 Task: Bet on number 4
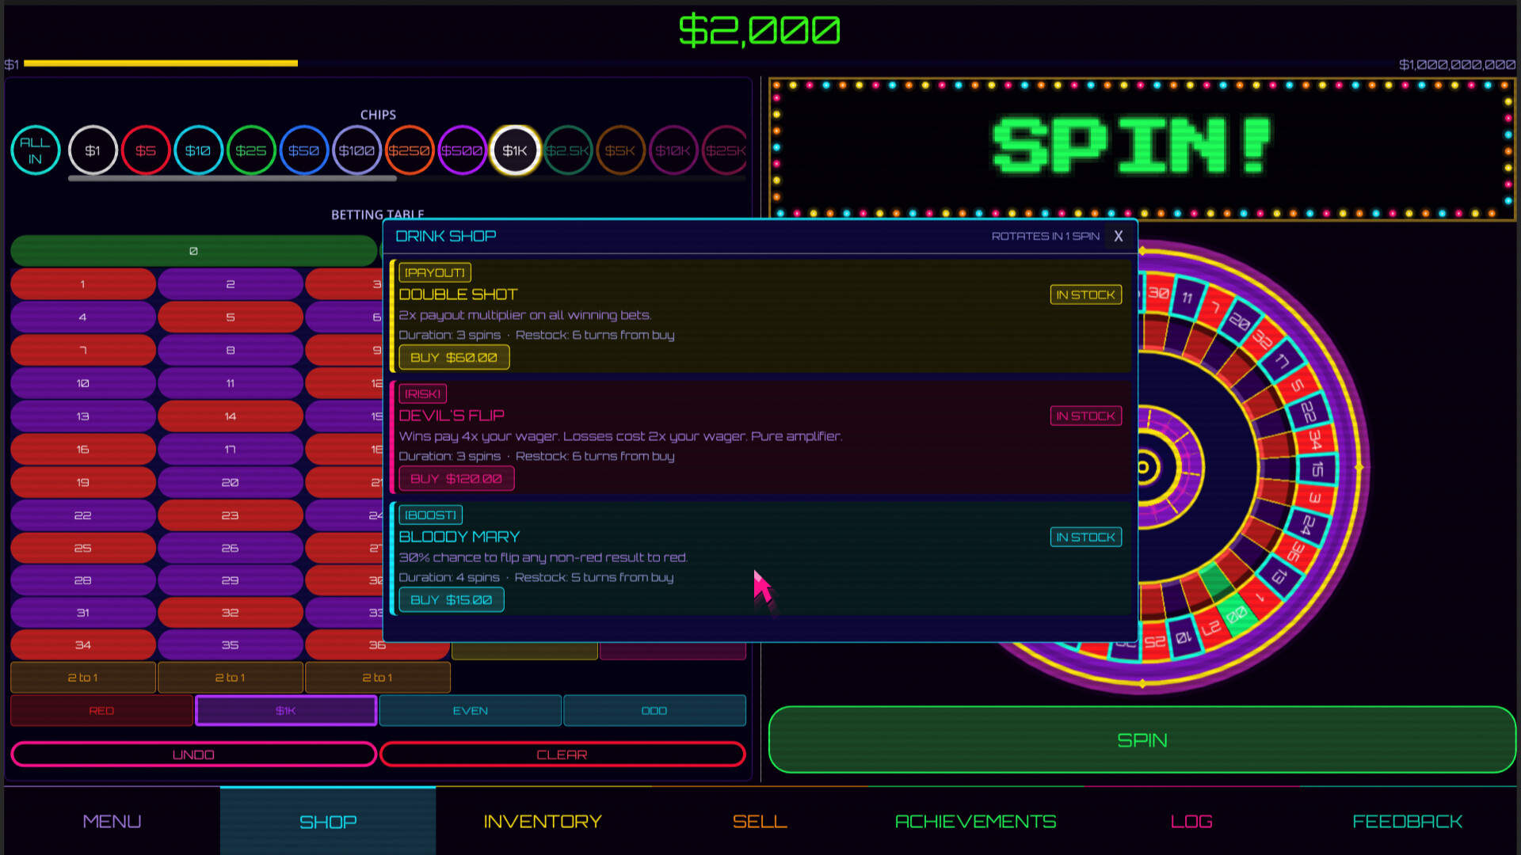click(x=83, y=317)
